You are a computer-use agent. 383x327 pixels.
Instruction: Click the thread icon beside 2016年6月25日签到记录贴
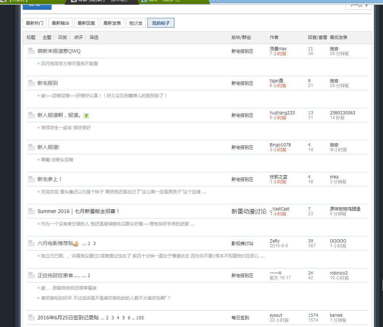pyautogui.click(x=31, y=318)
